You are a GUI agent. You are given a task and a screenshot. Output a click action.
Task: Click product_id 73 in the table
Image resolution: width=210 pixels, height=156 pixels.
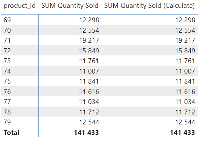pyautogui.click(x=7, y=61)
